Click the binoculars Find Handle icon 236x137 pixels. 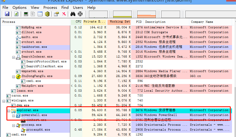click(73, 14)
